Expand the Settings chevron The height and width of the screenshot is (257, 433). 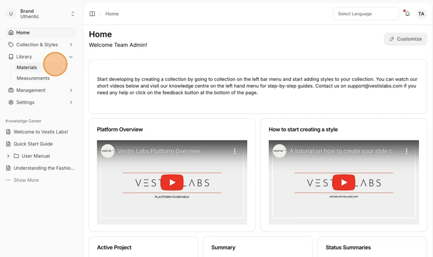pyautogui.click(x=71, y=102)
